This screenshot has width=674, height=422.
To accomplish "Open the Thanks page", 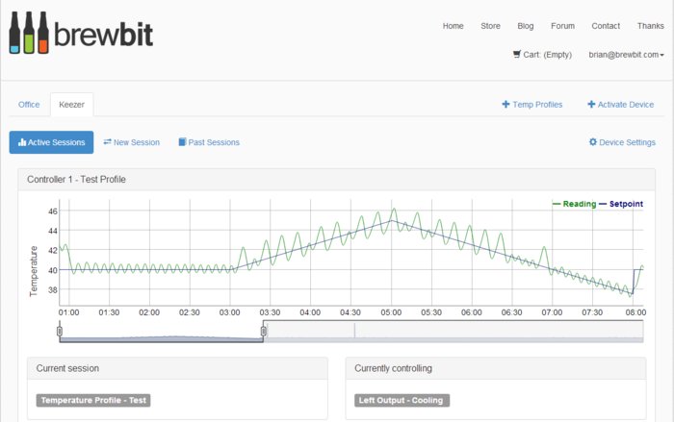I will click(x=650, y=26).
